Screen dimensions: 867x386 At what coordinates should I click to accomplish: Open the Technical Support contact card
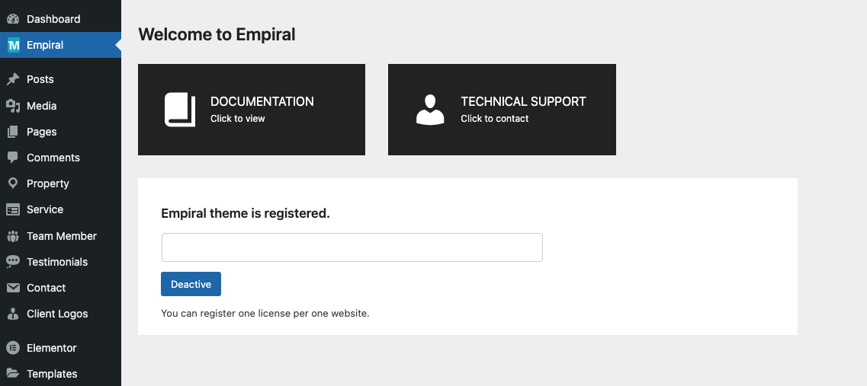pos(502,110)
